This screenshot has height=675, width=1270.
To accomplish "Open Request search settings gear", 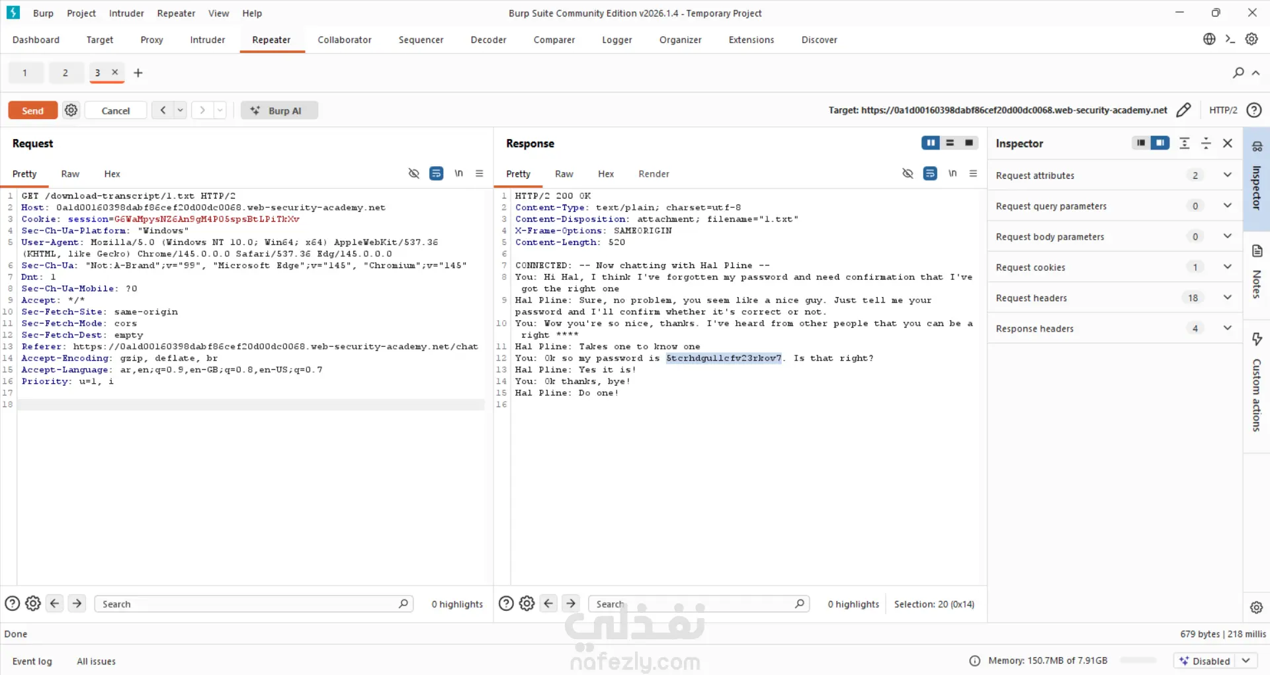I will tap(33, 604).
